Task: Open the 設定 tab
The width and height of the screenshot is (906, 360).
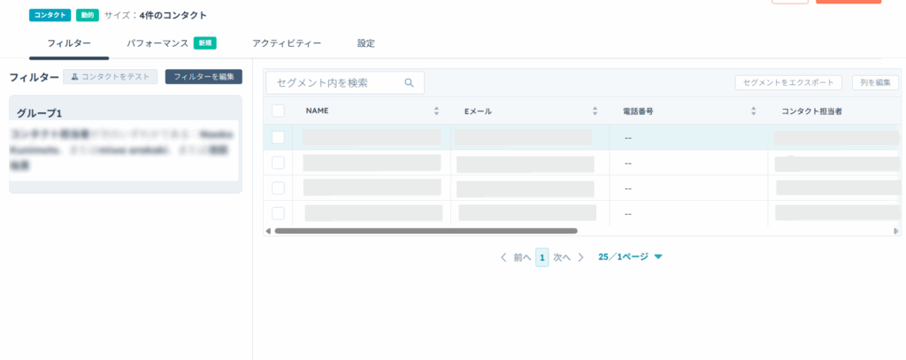Action: [366, 42]
